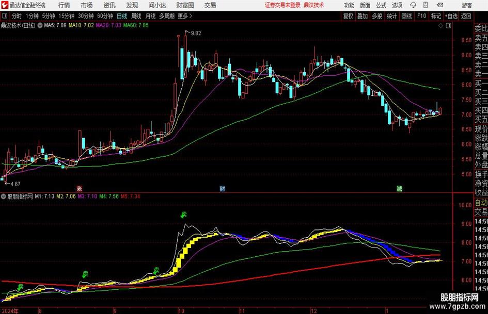Open the 问小达 menu
488x314 pixels.
(157, 5)
